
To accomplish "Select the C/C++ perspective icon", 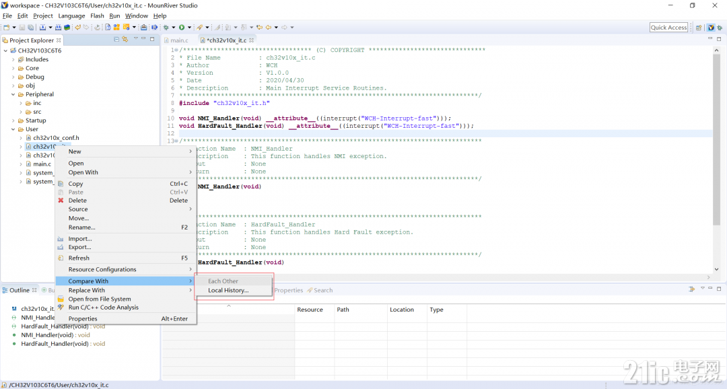I will point(712,28).
